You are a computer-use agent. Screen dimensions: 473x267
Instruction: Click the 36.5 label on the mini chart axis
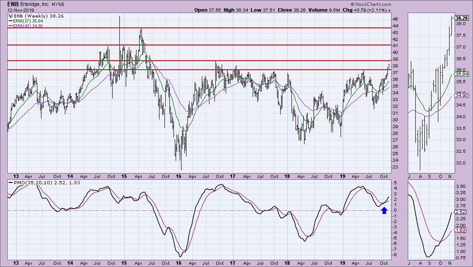460,59
